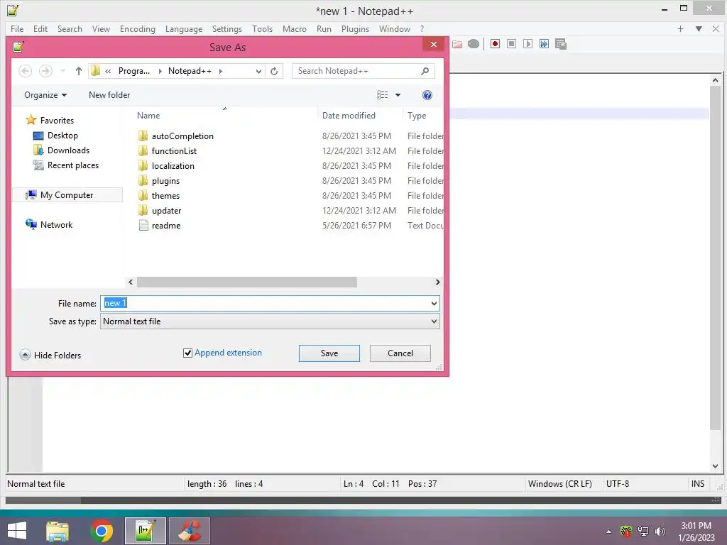Viewport: 727px width, 545px height.
Task: Change the view layout icon
Action: click(383, 95)
